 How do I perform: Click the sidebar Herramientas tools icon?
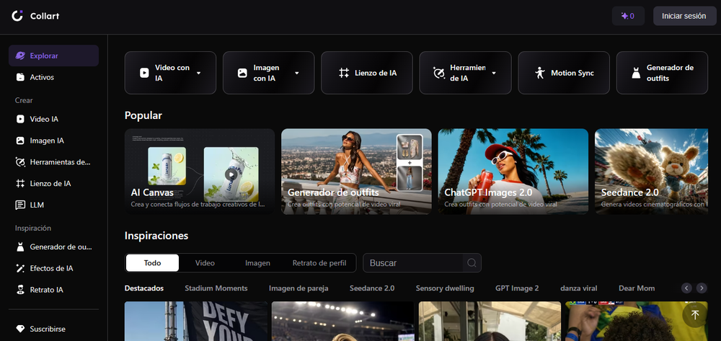(x=20, y=161)
